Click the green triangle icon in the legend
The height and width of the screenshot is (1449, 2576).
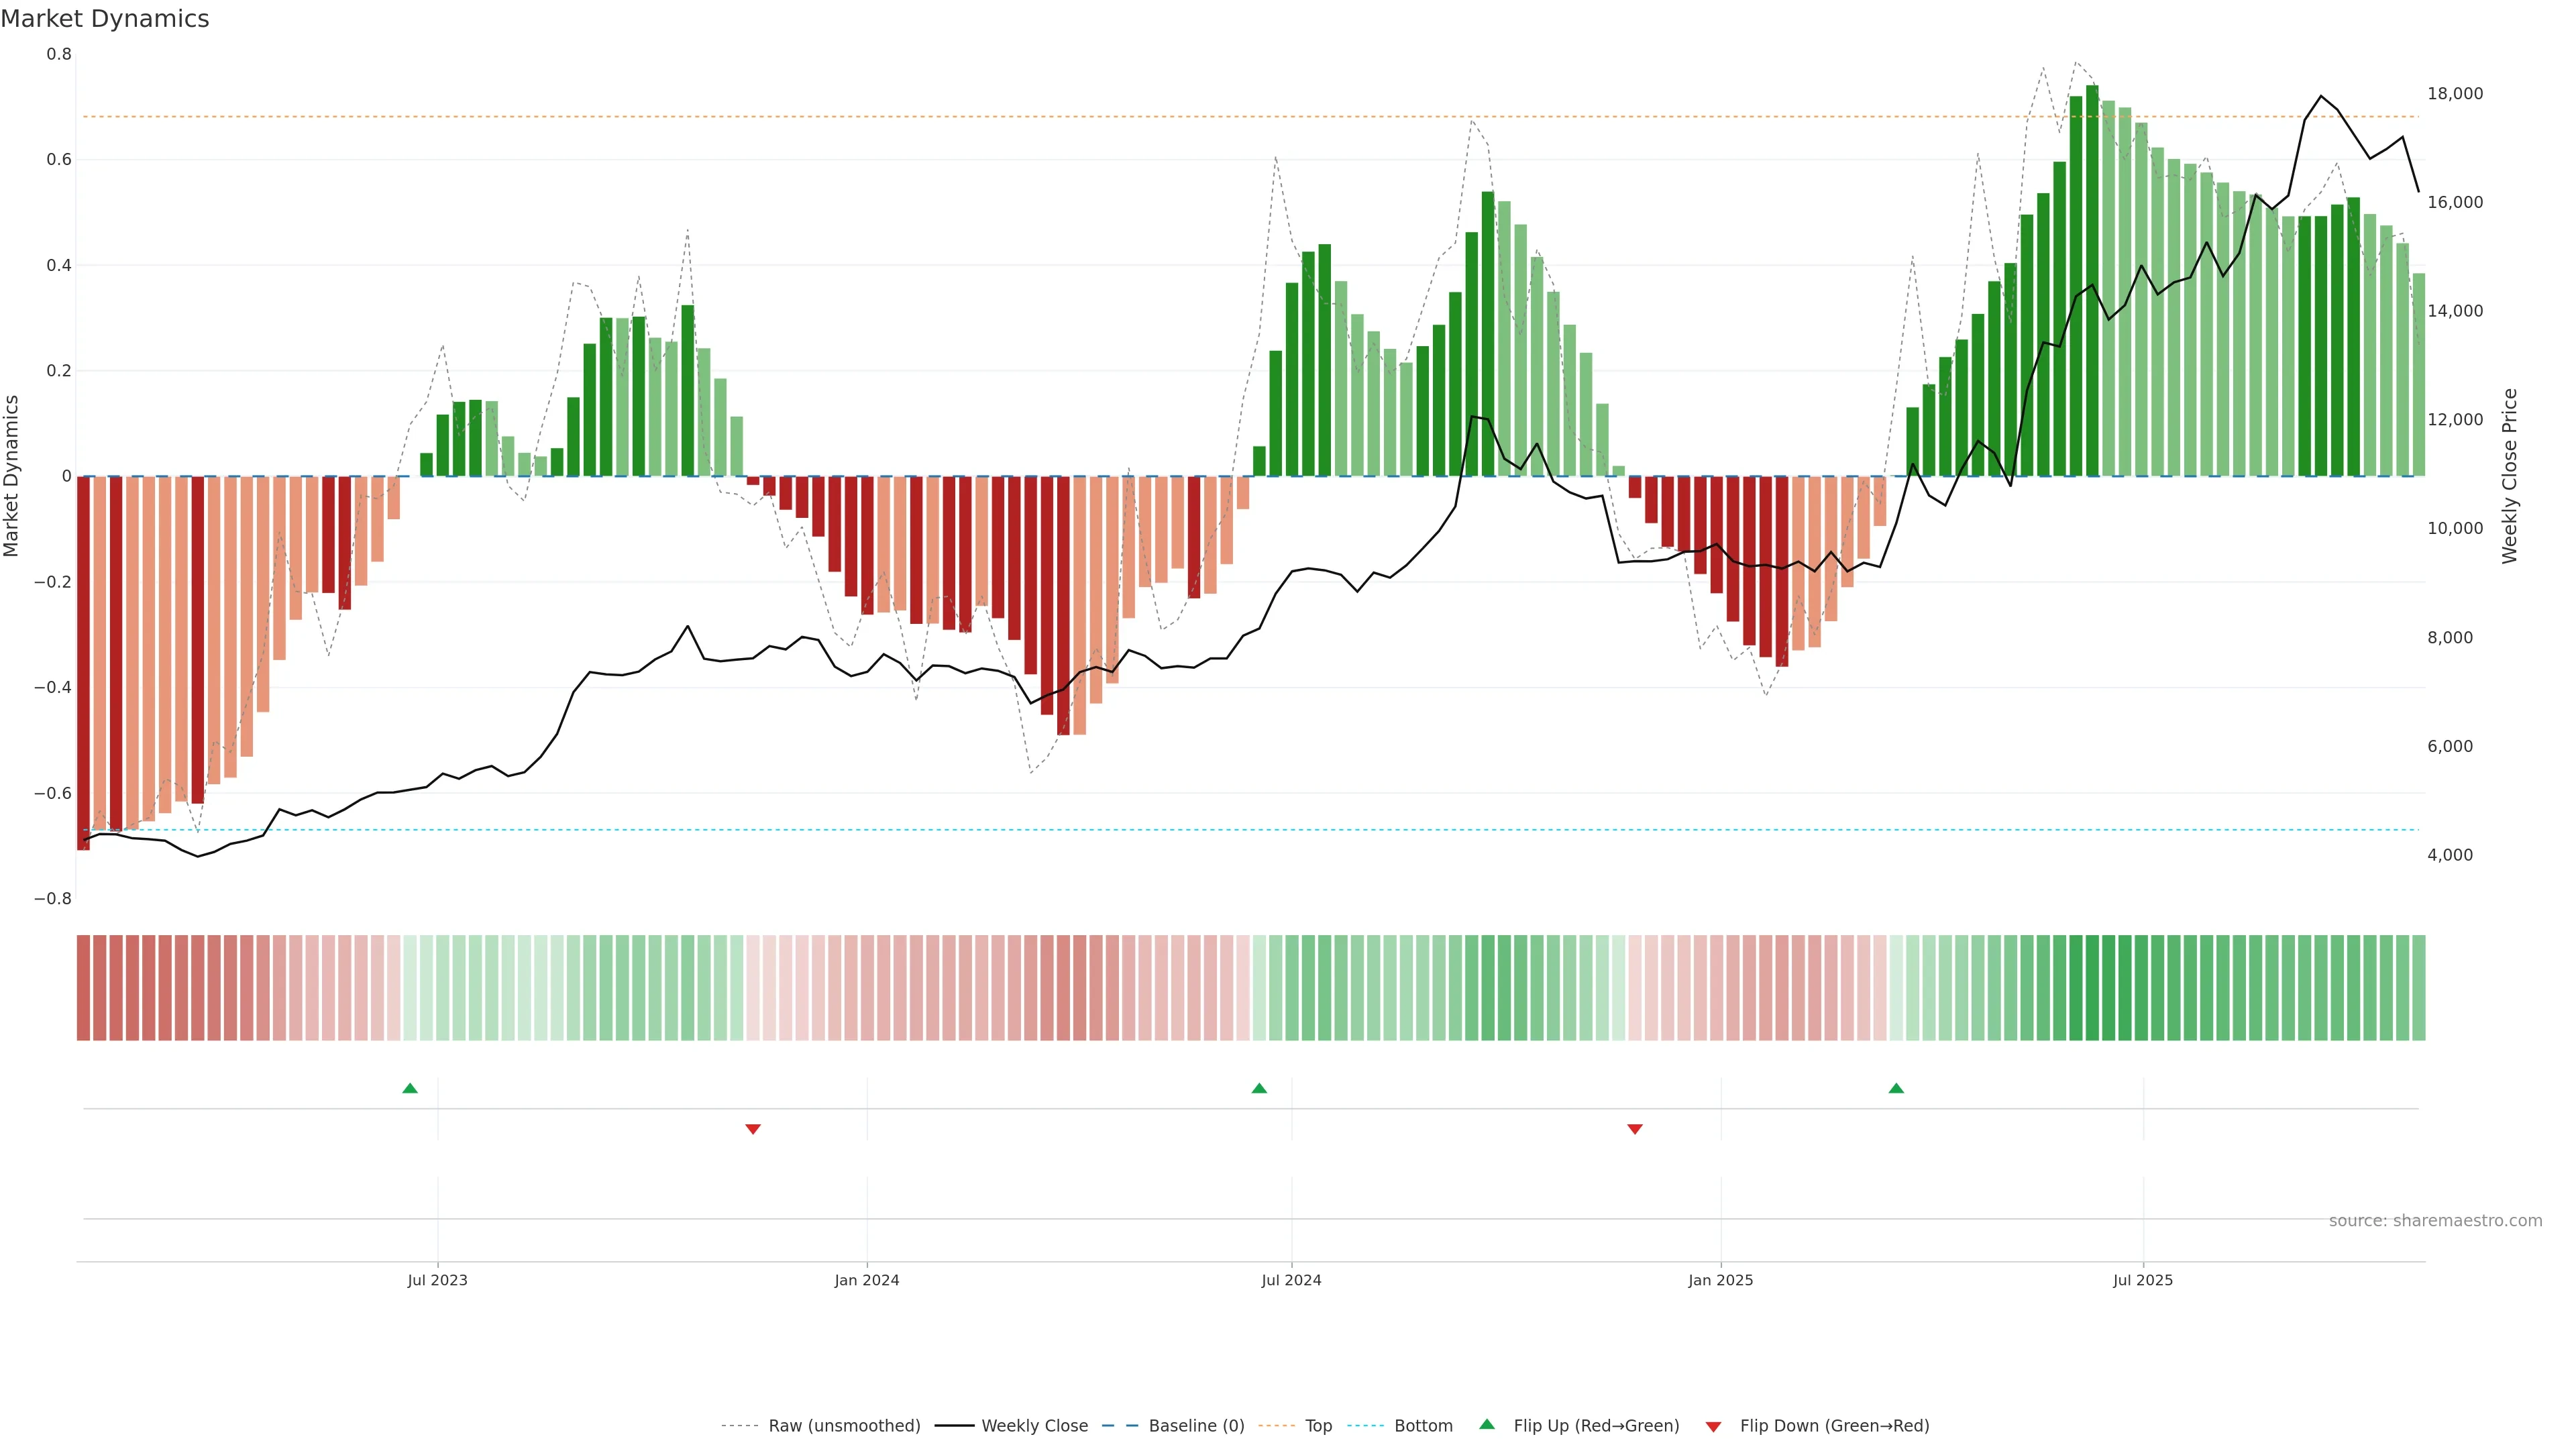[1487, 1424]
